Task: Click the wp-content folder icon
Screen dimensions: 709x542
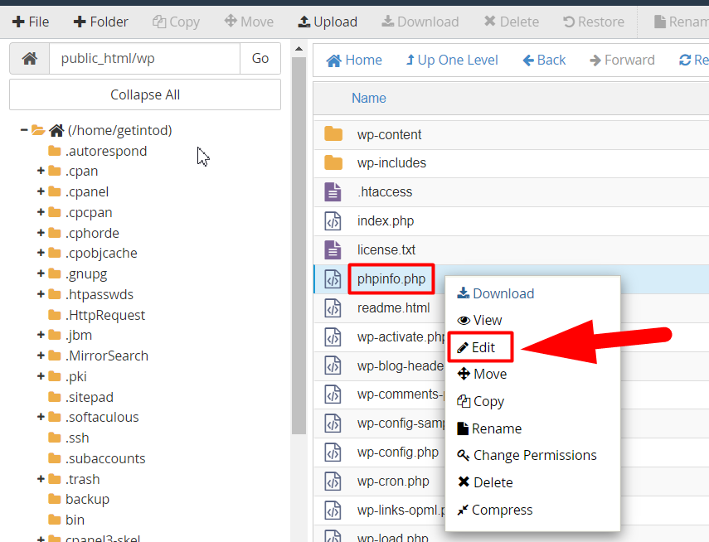Action: [333, 134]
